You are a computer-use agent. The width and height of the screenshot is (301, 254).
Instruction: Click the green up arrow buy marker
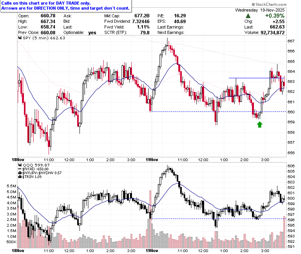[x=260, y=124]
